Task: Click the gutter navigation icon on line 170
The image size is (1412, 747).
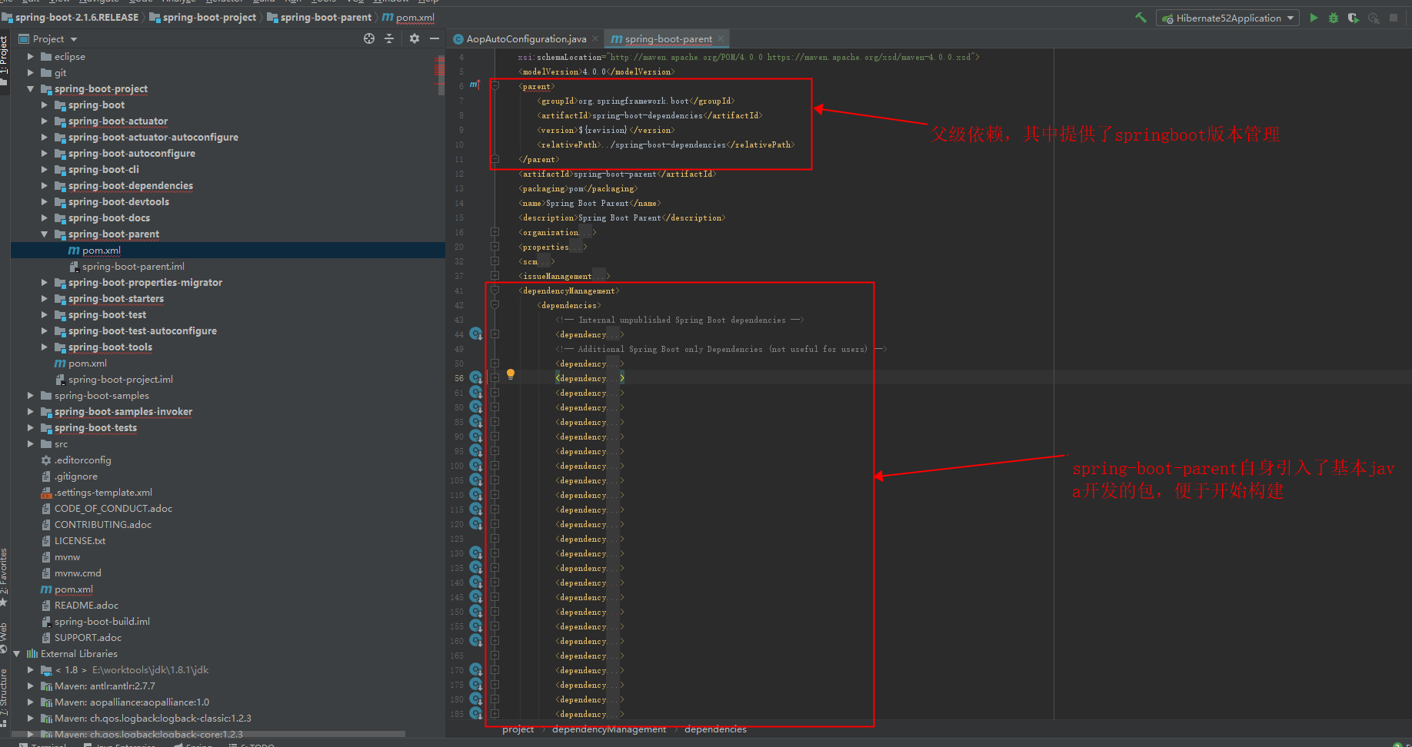Action: pos(476,670)
